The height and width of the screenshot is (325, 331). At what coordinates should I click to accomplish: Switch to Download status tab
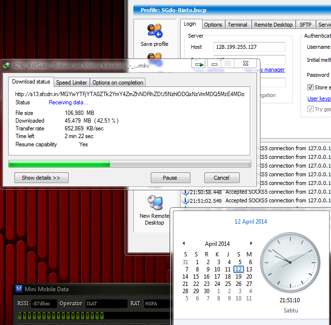click(x=31, y=82)
